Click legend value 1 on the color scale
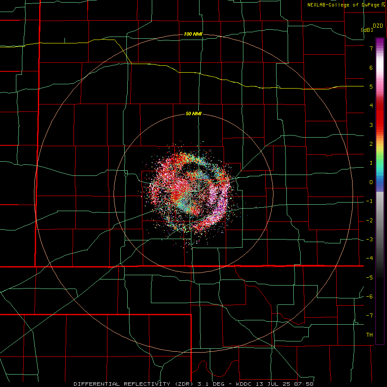 (x=371, y=163)
